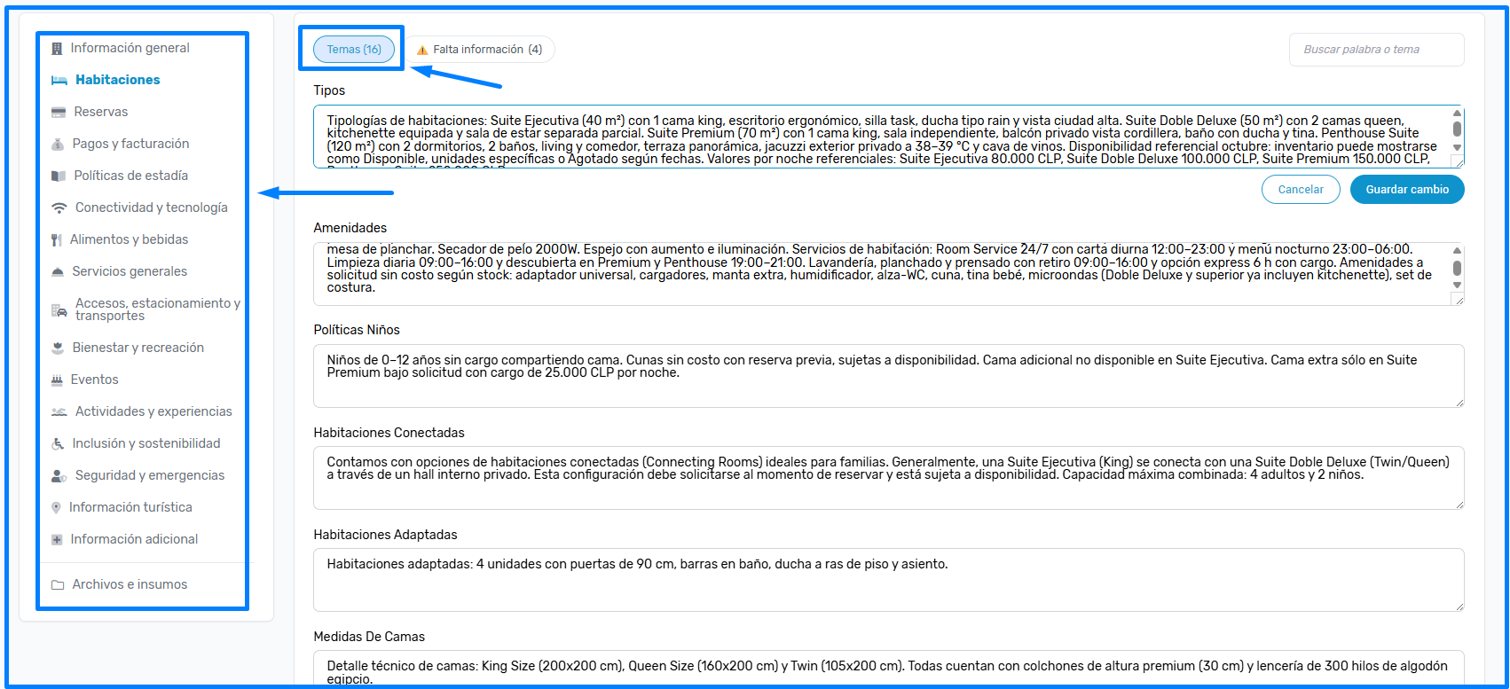Switch to the Temas (16) tab
This screenshot has width=1510, height=689.
354,50
